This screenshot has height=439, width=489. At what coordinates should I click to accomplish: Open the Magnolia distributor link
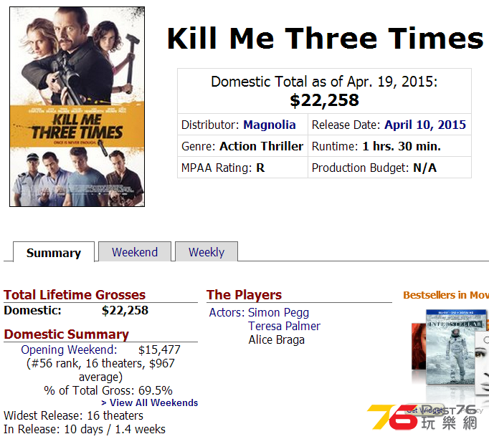[x=270, y=125]
